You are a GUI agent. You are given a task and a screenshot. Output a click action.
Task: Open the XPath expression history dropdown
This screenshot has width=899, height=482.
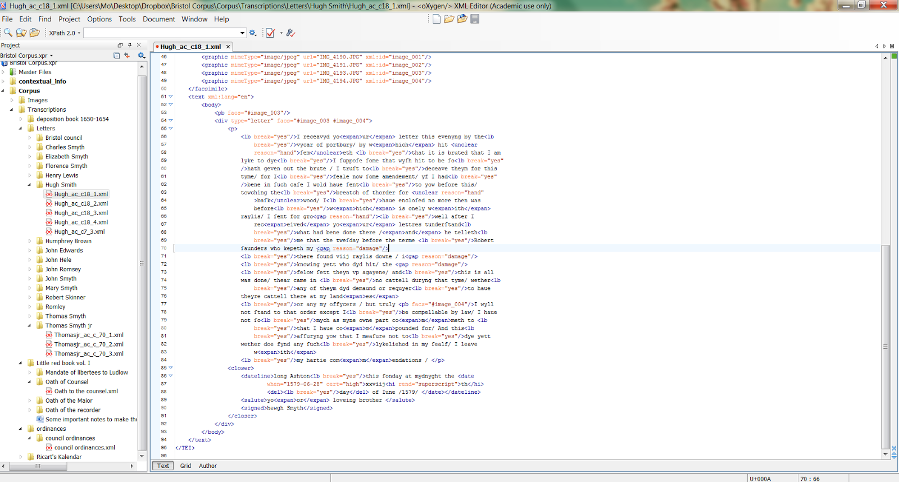point(243,33)
